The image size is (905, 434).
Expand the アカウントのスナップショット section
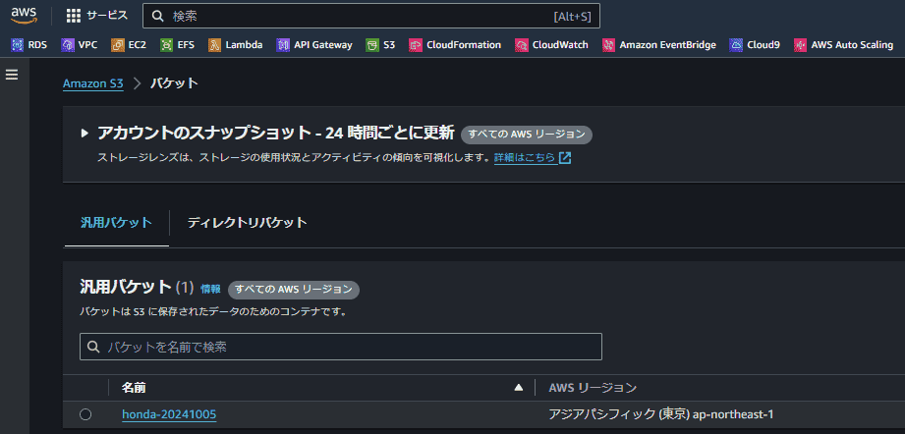point(85,134)
